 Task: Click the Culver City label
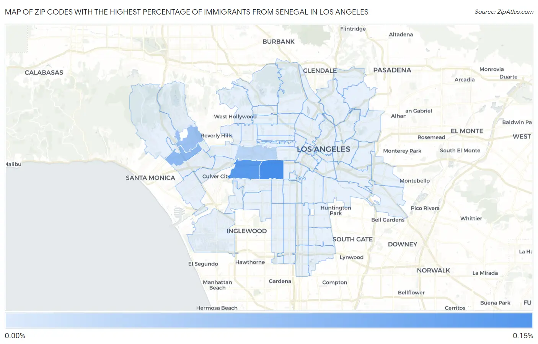[x=215, y=176]
